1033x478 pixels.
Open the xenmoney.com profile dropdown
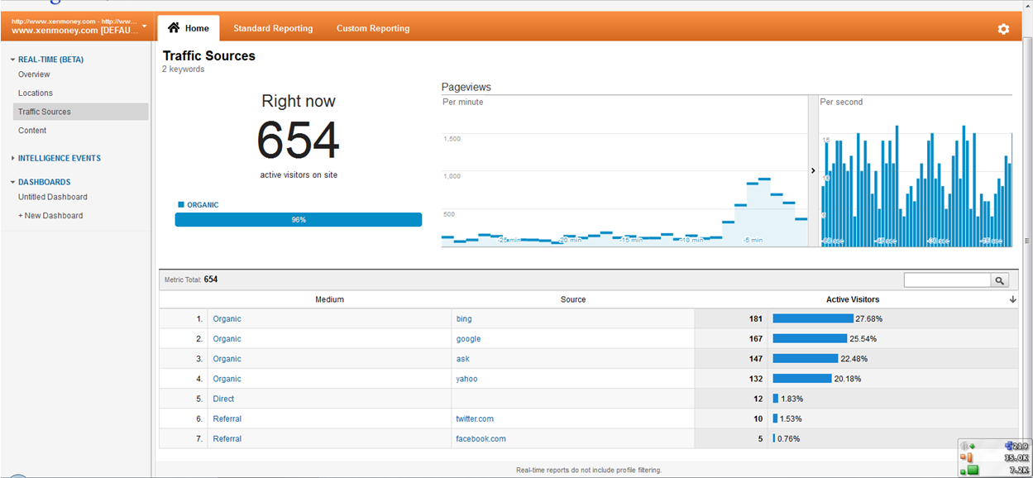(145, 26)
